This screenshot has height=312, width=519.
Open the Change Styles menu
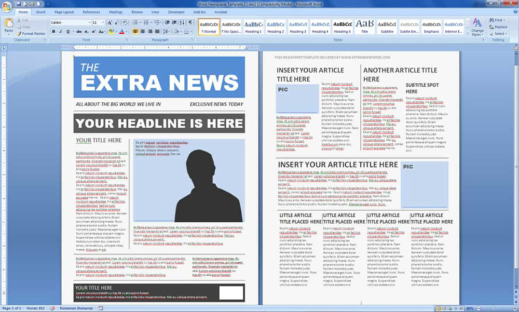click(477, 27)
